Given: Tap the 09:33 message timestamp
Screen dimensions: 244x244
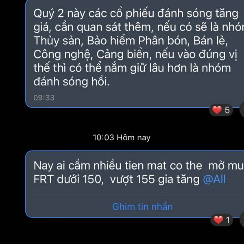Looking at the screenshot, I should click(44, 98).
